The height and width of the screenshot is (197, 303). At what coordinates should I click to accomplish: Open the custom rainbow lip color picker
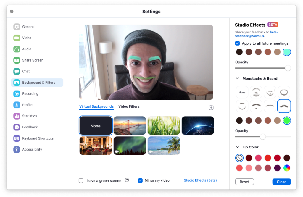[x=286, y=168]
